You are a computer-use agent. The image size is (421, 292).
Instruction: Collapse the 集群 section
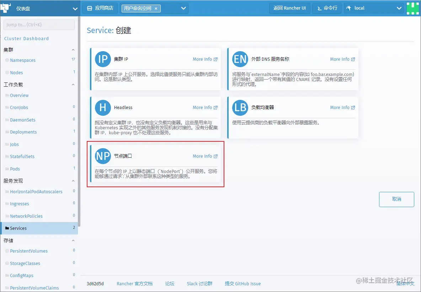click(73, 50)
